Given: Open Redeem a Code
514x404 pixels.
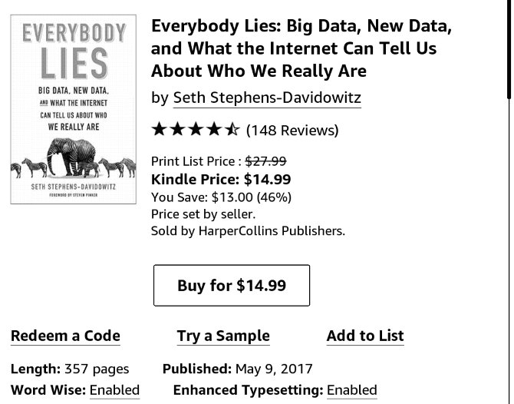Looking at the screenshot, I should click(65, 336).
